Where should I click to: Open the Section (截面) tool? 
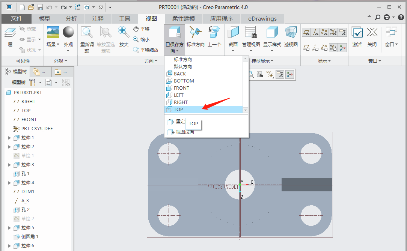tap(233, 39)
